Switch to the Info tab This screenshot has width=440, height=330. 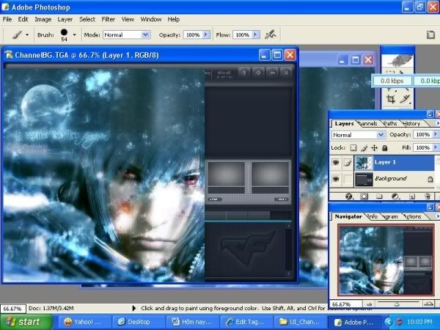pyautogui.click(x=373, y=216)
